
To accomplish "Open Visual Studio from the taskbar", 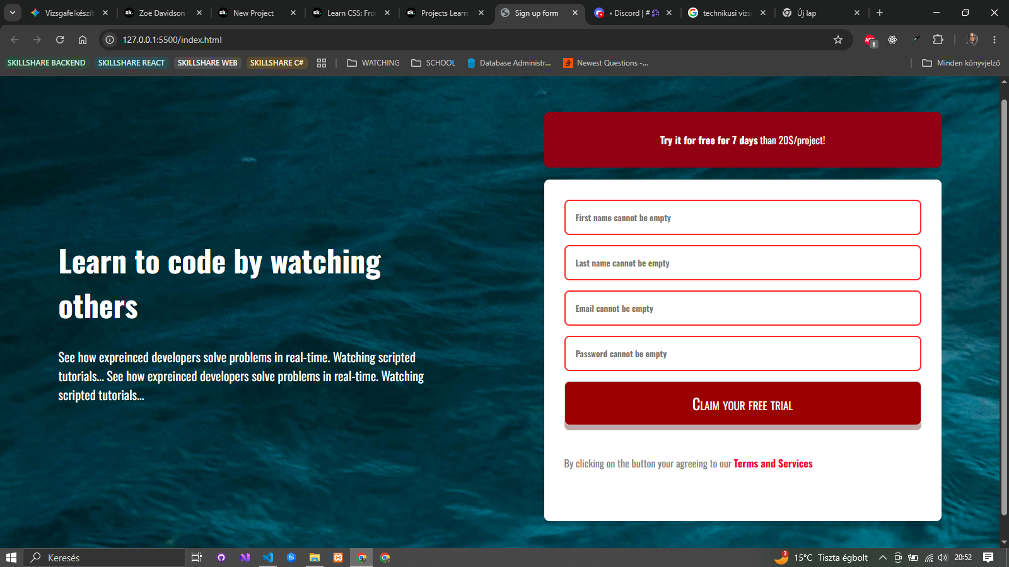I will point(245,558).
